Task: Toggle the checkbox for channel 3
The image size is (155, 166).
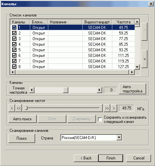Action: pos(14,38)
